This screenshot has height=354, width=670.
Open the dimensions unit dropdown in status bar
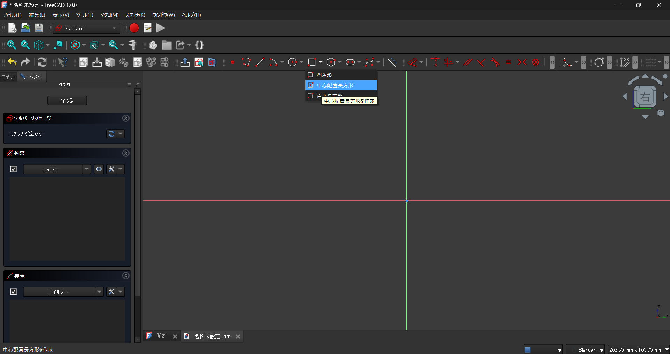638,349
